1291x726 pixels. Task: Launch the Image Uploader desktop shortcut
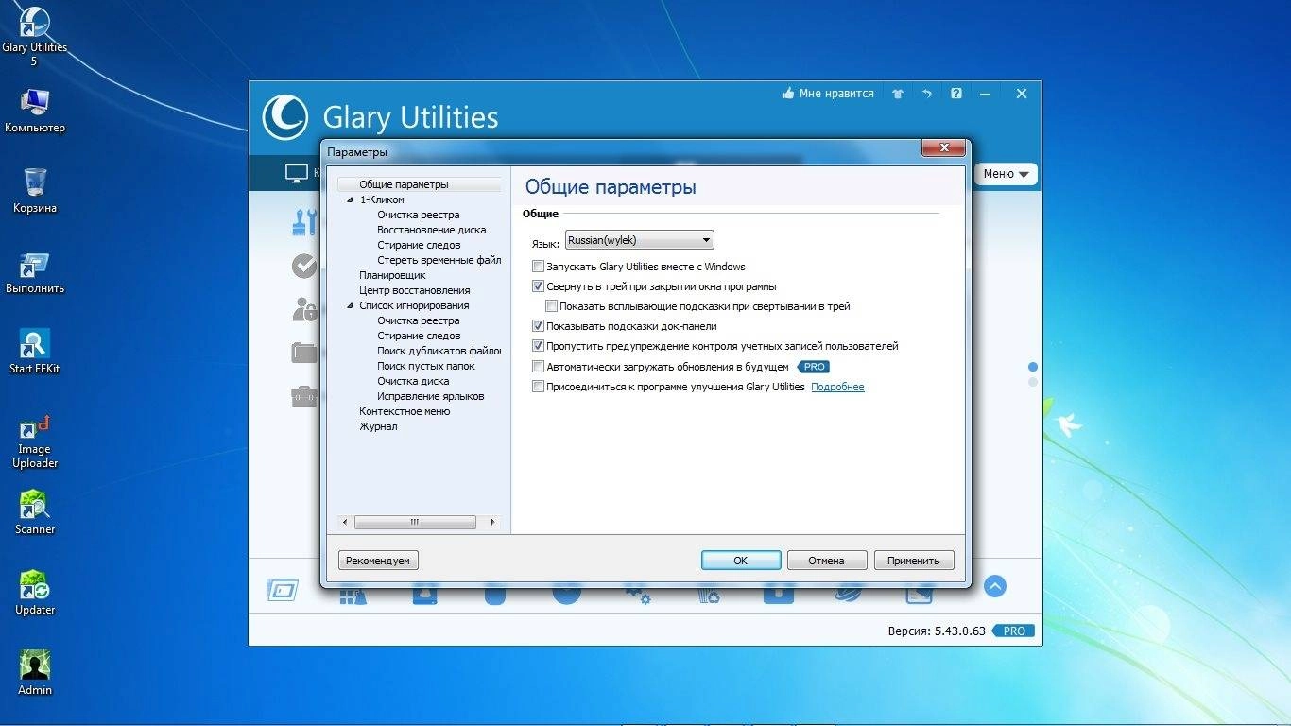tap(35, 441)
